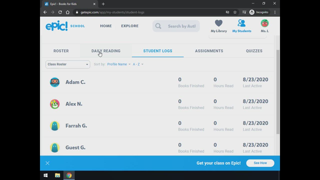Switch to the Daily Reading tab
Viewport: 320px width, 180px height.
[x=106, y=51]
